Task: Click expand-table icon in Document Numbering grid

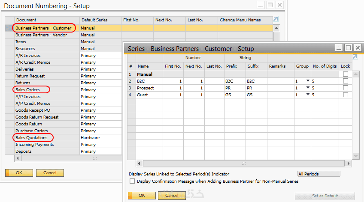Action: click(x=276, y=19)
